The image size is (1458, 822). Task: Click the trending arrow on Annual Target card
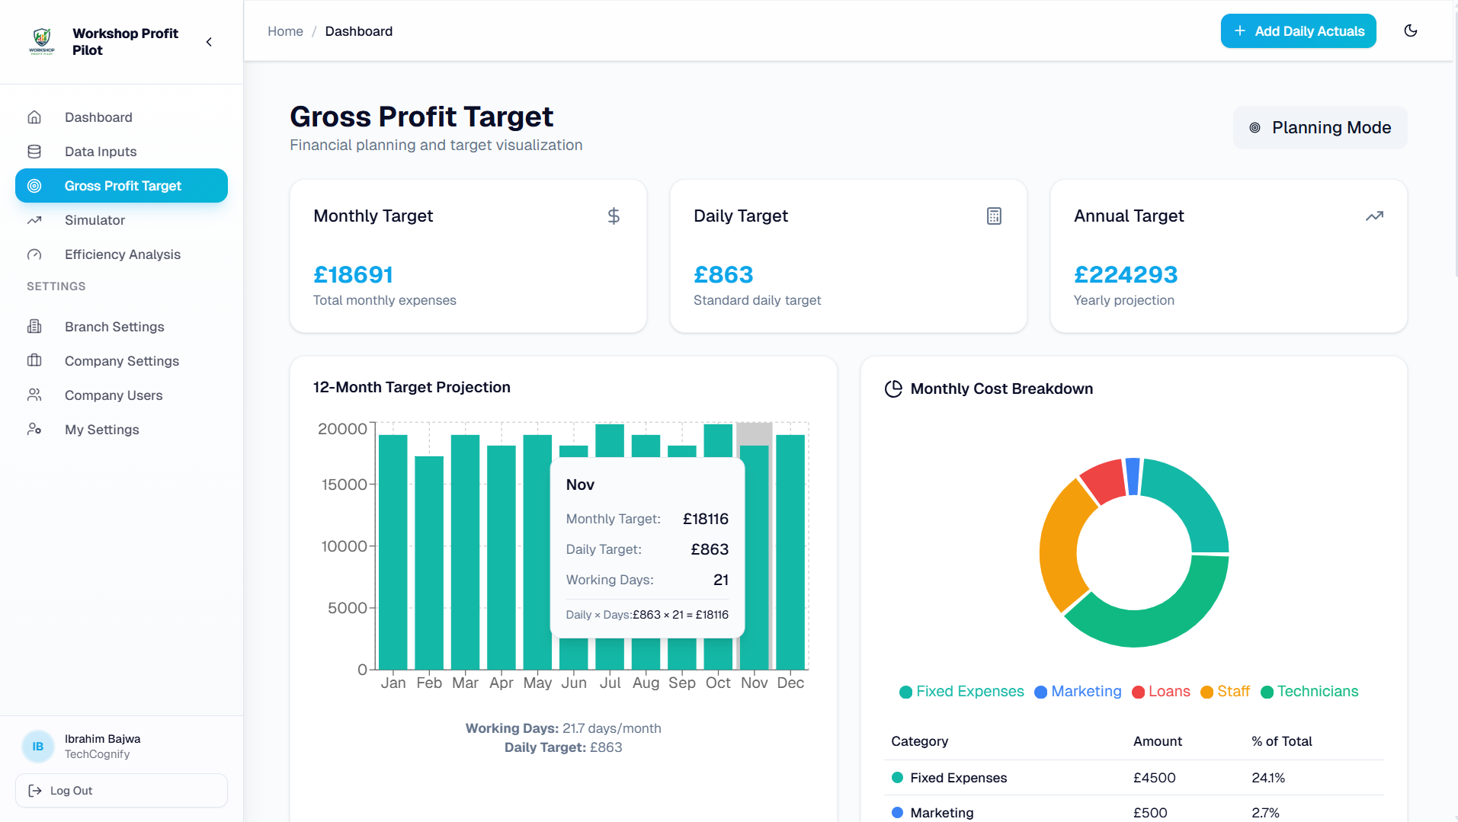(1374, 216)
